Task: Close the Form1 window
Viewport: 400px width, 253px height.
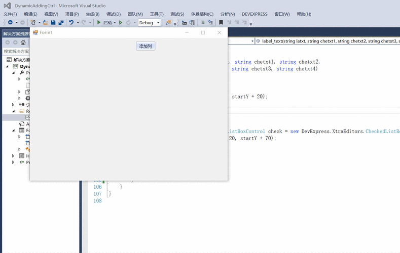Action: pyautogui.click(x=219, y=32)
